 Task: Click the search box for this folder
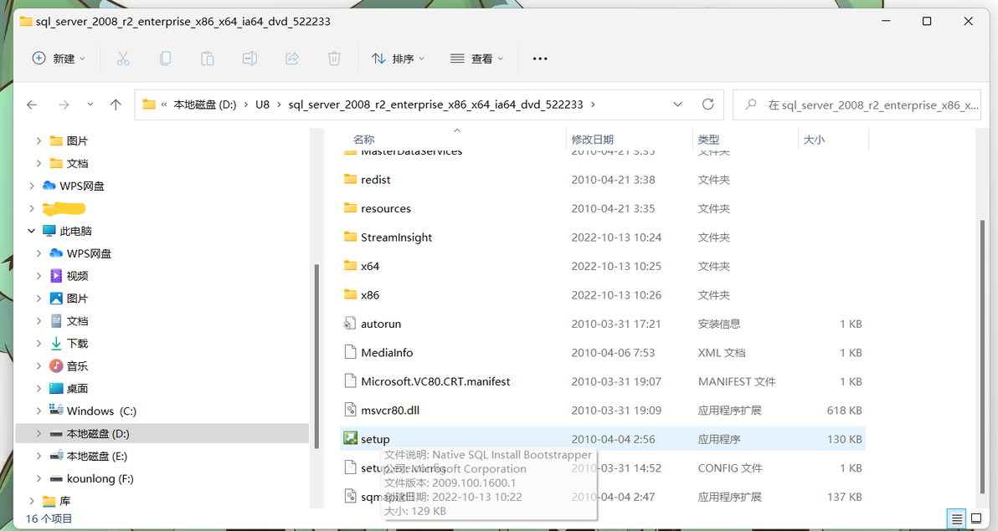tap(857, 105)
